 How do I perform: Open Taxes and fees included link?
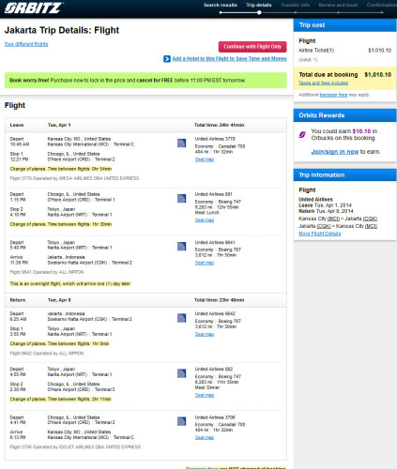(x=323, y=83)
